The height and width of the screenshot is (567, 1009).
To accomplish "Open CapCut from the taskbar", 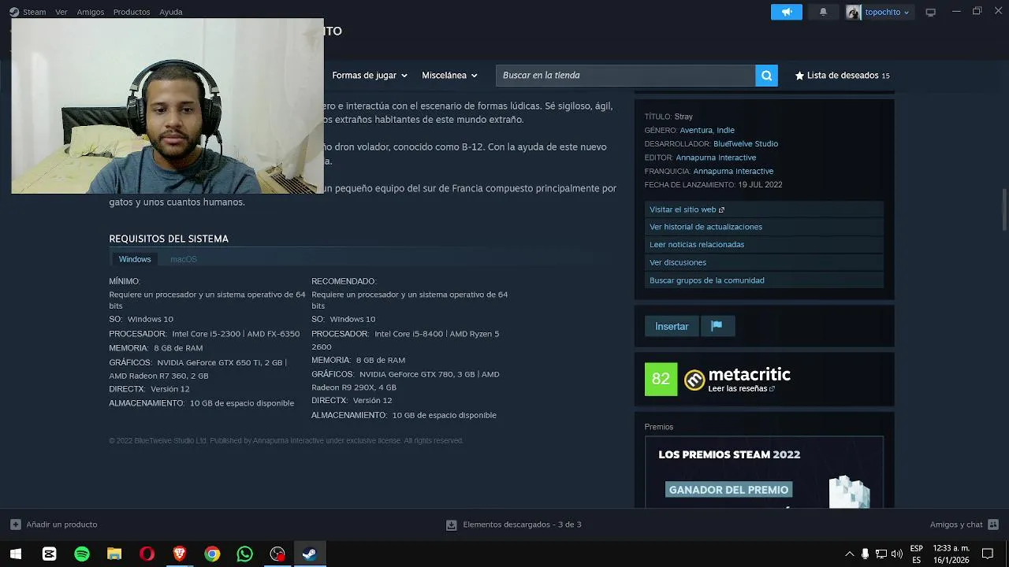I will click(x=49, y=554).
